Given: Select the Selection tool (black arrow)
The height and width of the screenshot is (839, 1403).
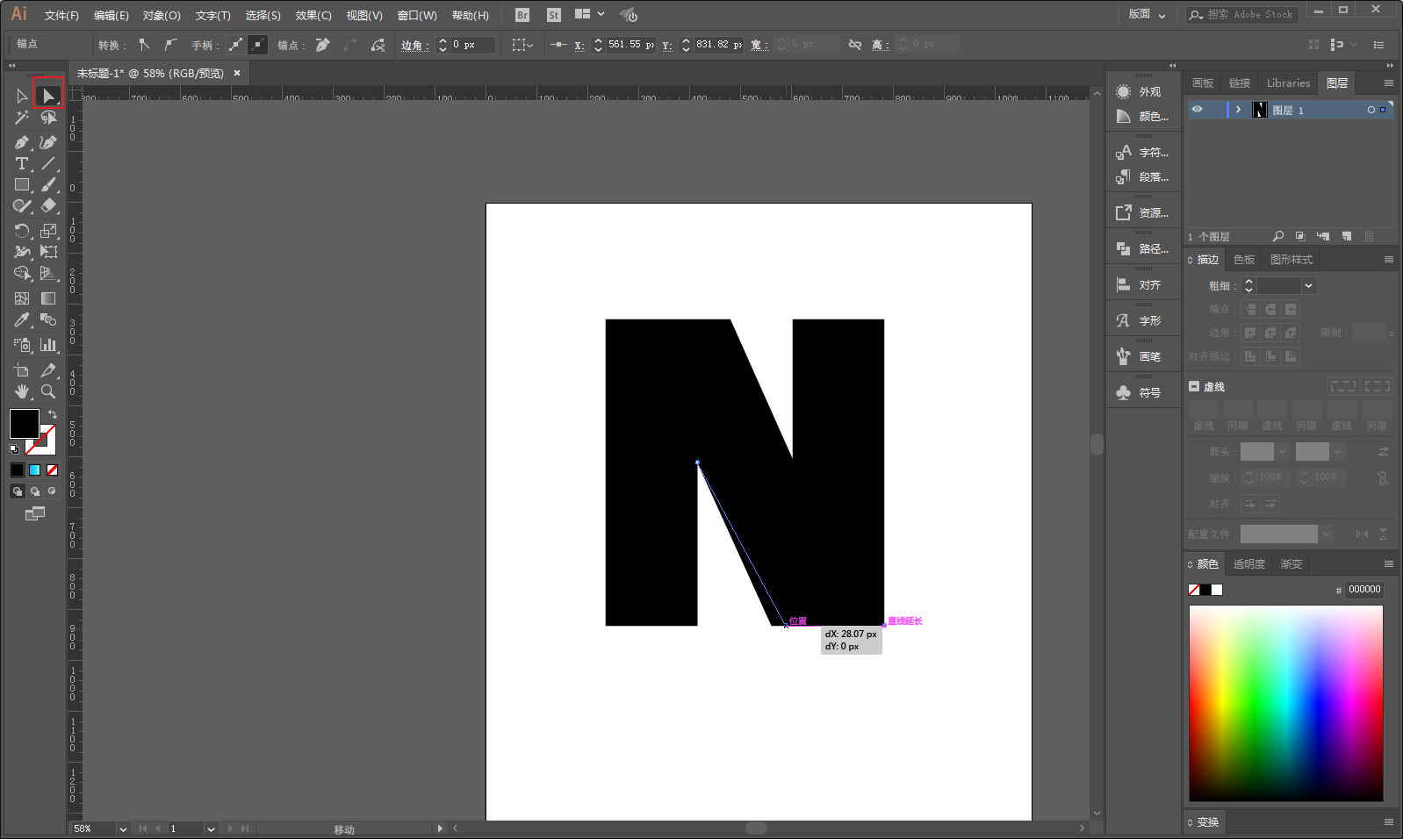Looking at the screenshot, I should [x=22, y=96].
